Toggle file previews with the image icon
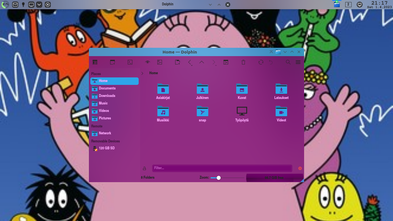The height and width of the screenshot is (221, 393). (x=160, y=62)
